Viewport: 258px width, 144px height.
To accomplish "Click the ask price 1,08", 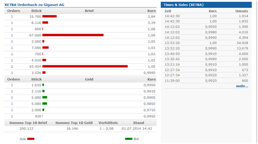I will pyautogui.click(x=152, y=29).
